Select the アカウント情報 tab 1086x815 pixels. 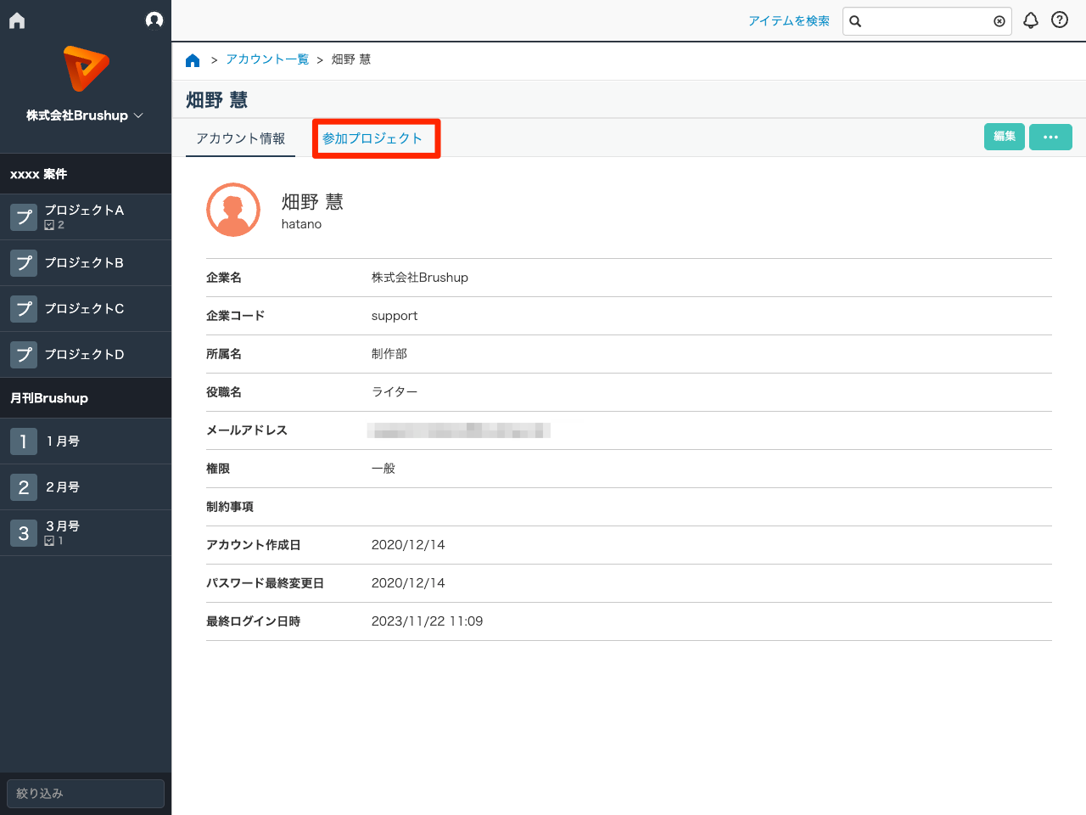(240, 138)
